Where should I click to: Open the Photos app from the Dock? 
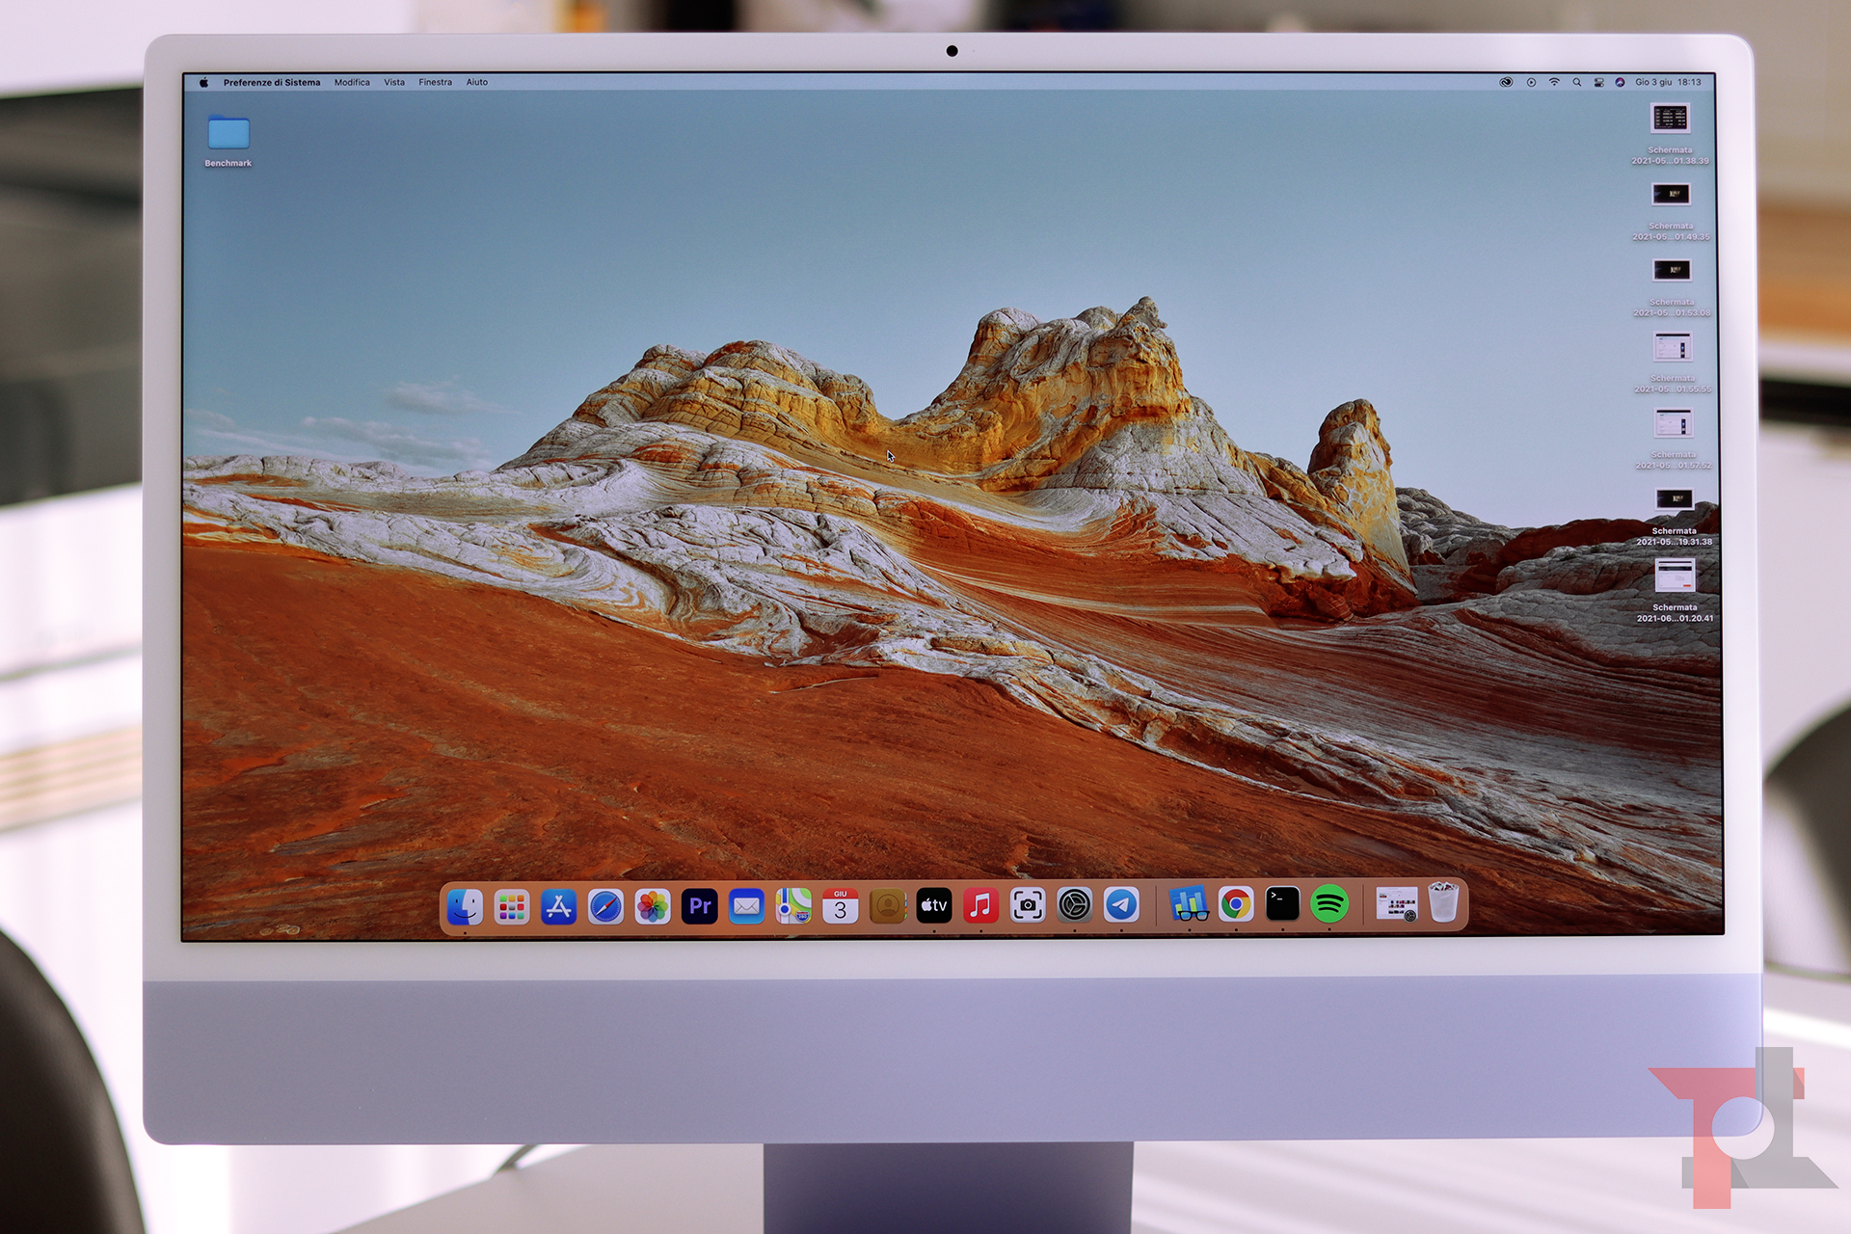[653, 906]
